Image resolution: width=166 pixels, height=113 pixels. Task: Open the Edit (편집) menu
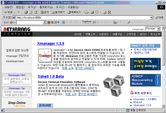coord(20,7)
